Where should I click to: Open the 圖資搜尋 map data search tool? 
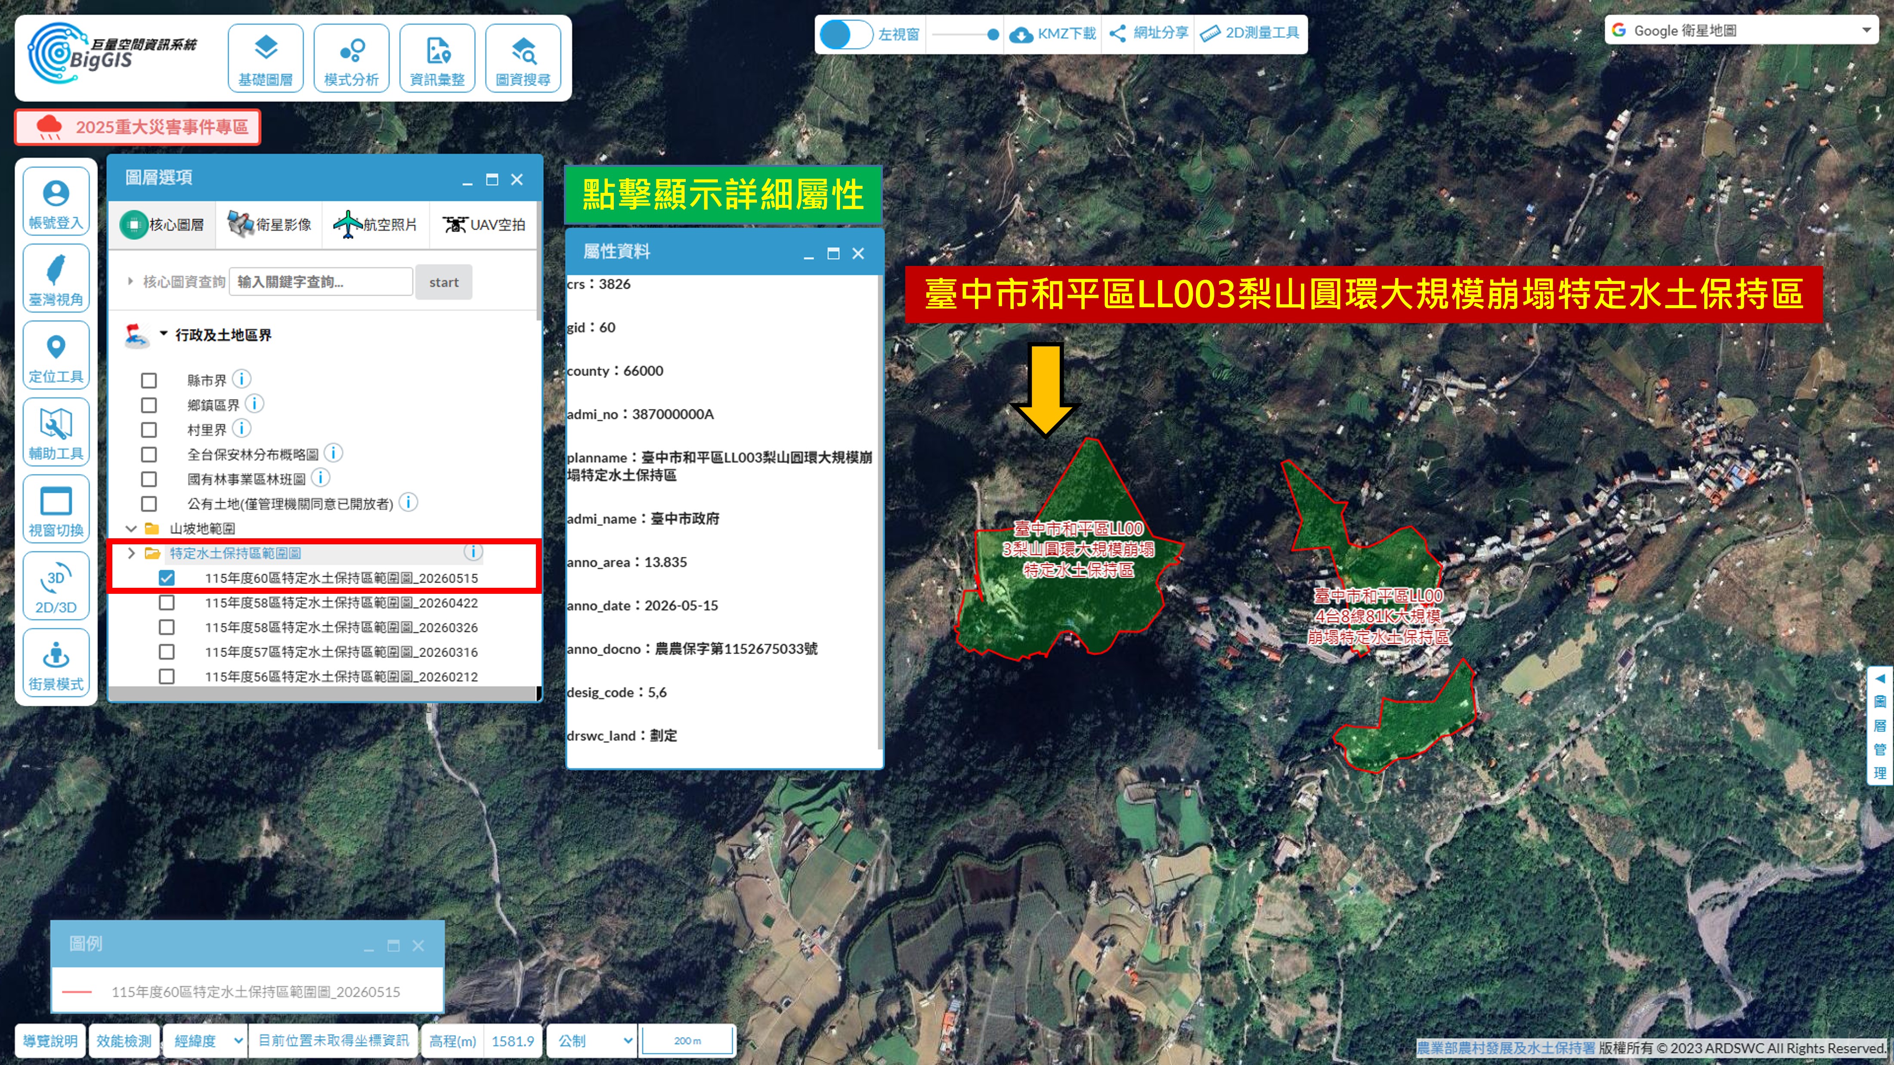523,58
